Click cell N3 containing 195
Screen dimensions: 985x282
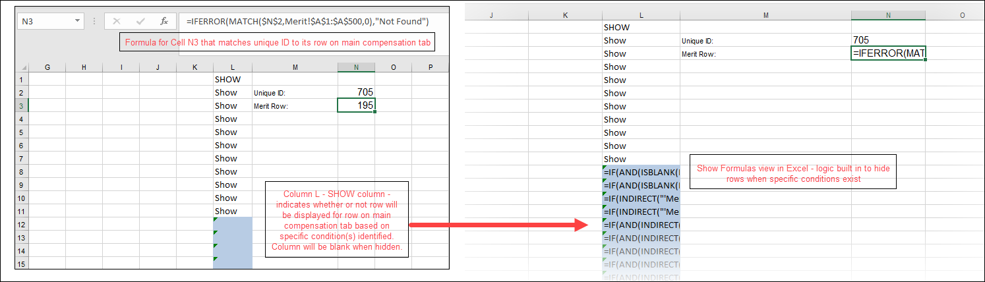click(x=357, y=105)
